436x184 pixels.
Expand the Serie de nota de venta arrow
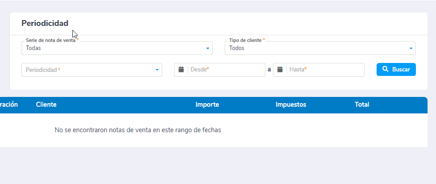(x=208, y=48)
